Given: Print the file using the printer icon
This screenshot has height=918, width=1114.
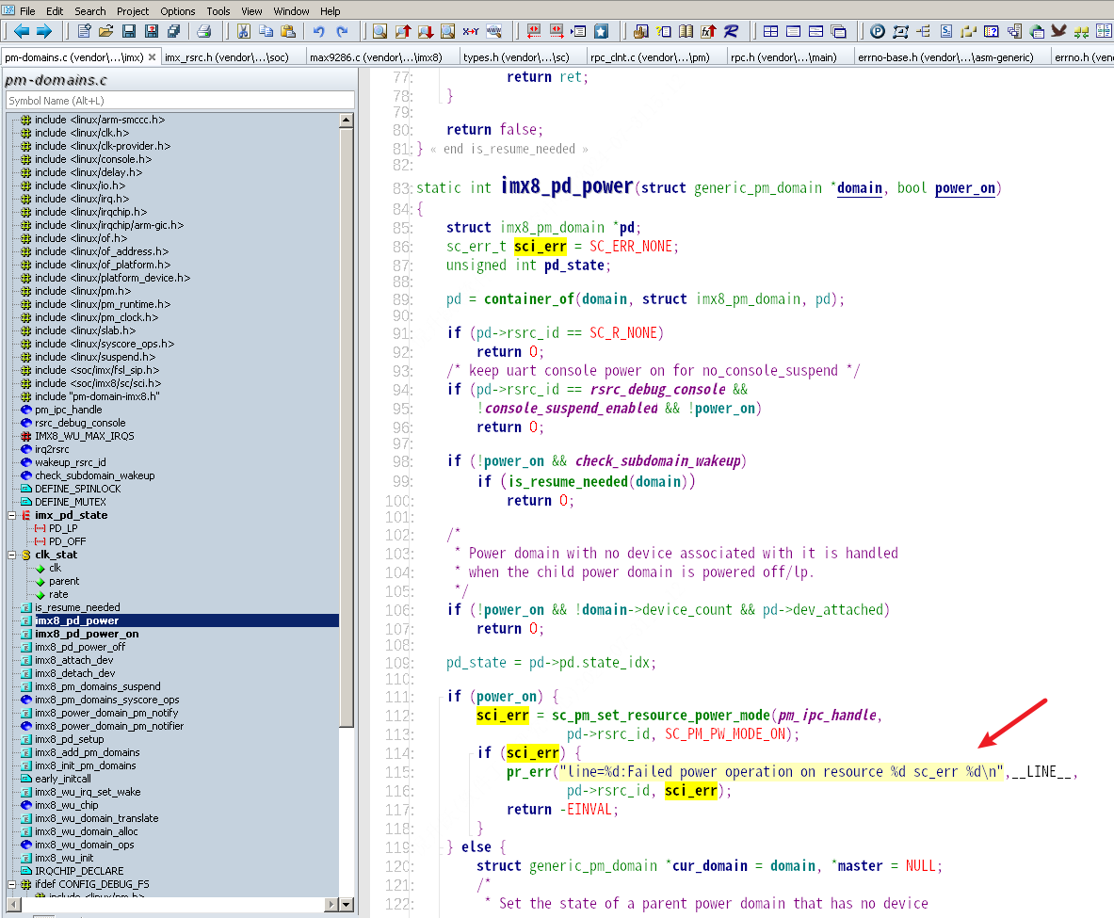Looking at the screenshot, I should point(205,31).
